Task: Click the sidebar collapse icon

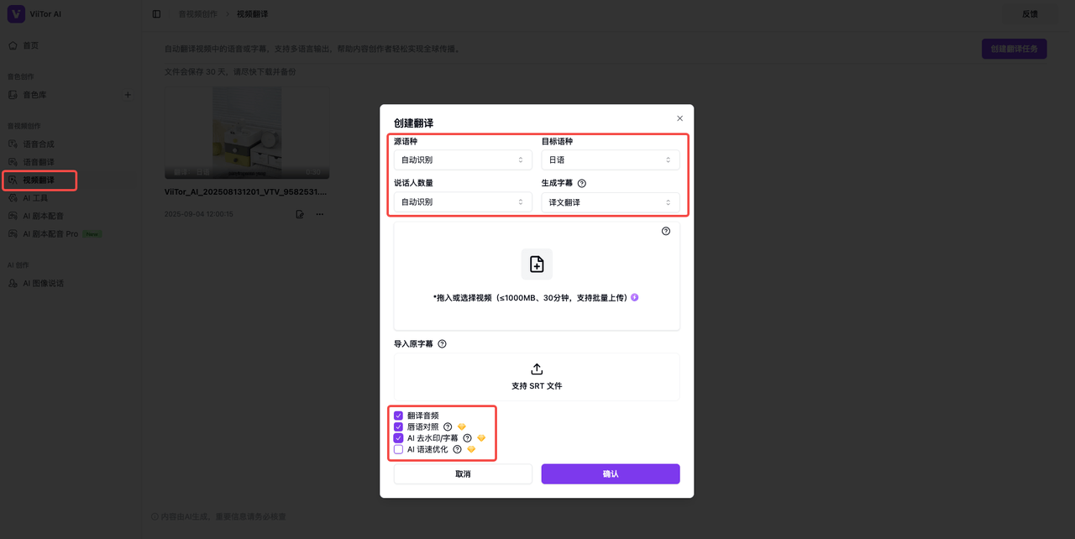Action: tap(156, 14)
